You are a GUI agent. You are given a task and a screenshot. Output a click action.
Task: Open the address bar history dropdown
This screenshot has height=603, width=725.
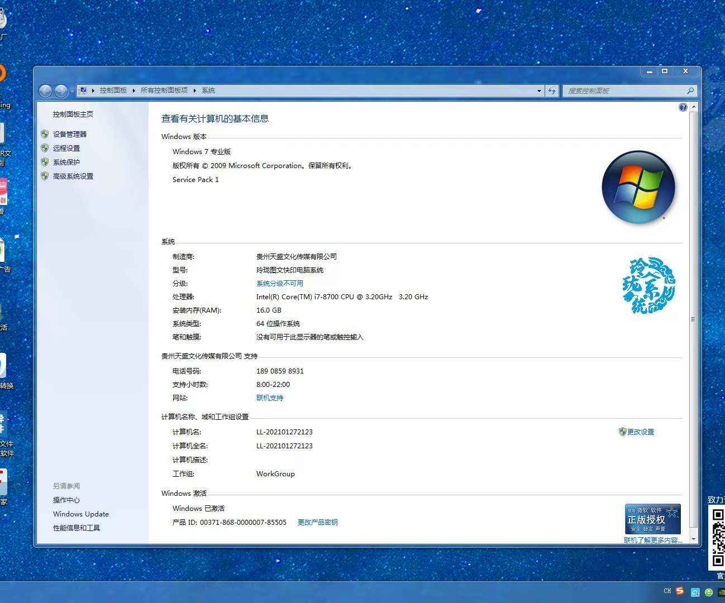(539, 90)
